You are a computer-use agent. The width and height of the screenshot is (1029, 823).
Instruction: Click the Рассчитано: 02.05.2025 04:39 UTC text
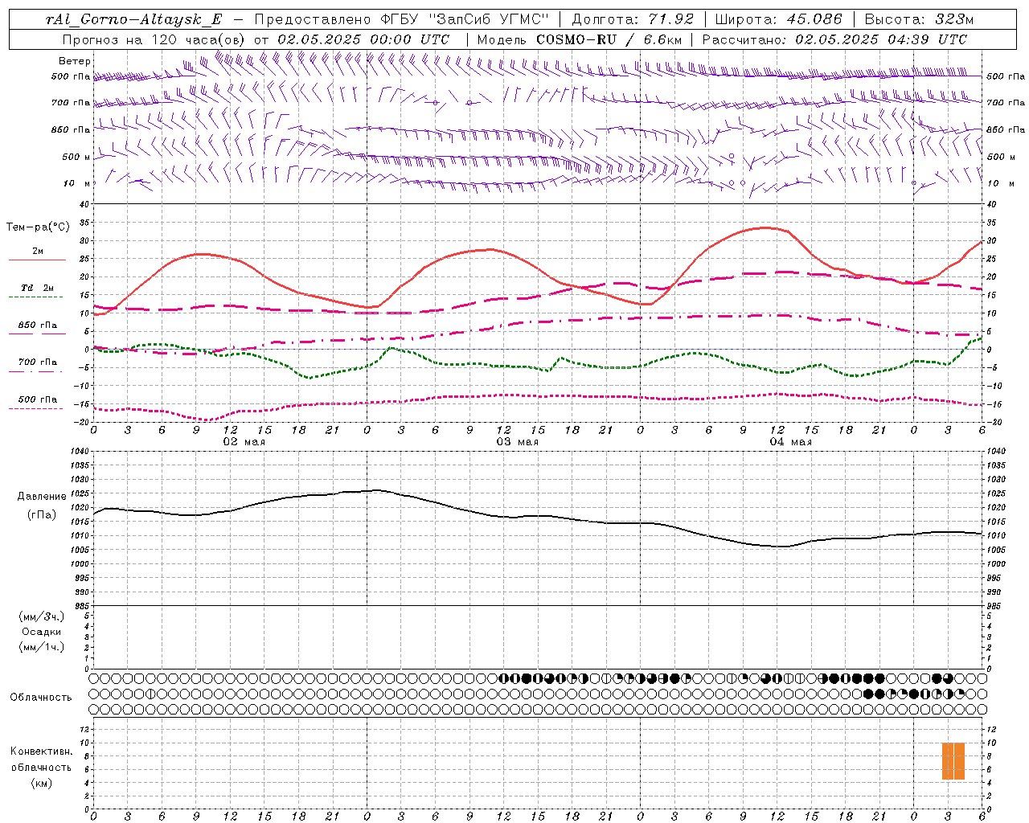tap(834, 39)
